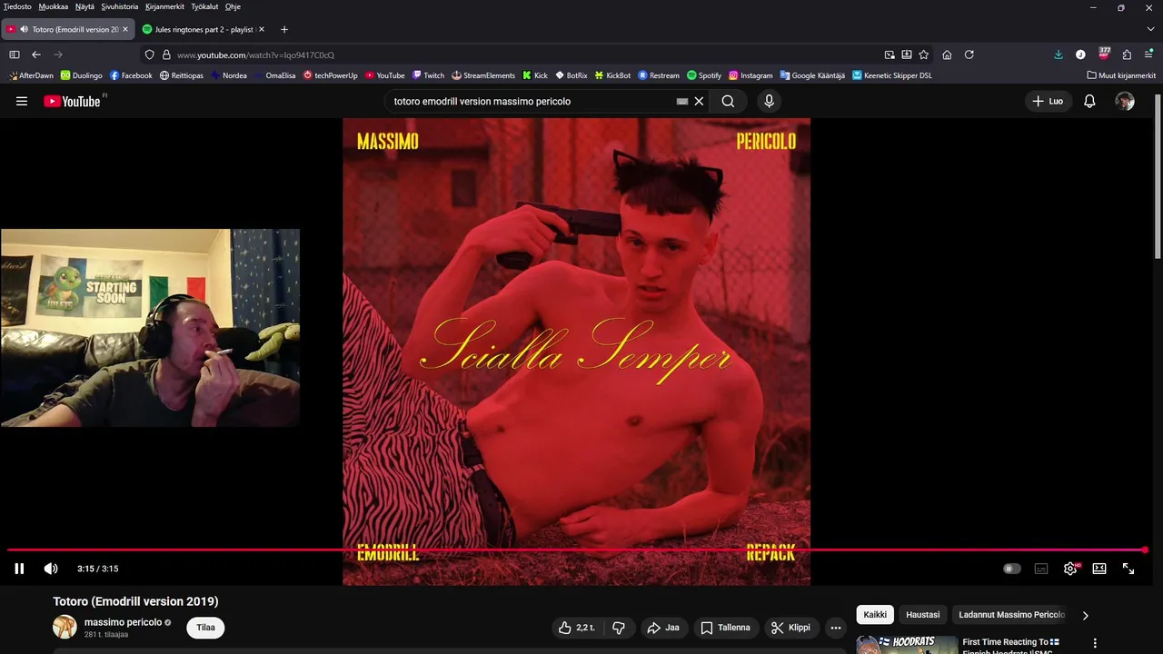Screen dimensions: 1163x654
Task: Open the YouTube notifications bell
Action: (x=1089, y=101)
